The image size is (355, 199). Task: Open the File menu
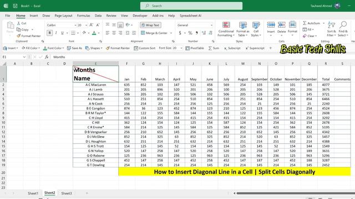pyautogui.click(x=7, y=15)
